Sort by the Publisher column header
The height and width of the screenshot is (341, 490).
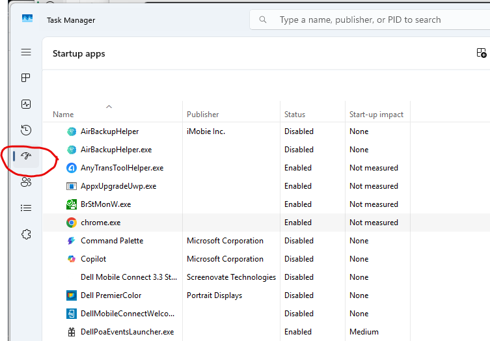(x=203, y=115)
